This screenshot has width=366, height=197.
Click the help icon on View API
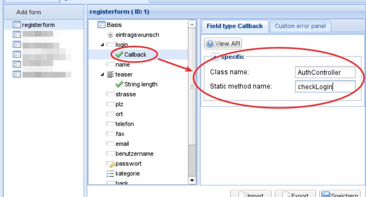pos(210,44)
